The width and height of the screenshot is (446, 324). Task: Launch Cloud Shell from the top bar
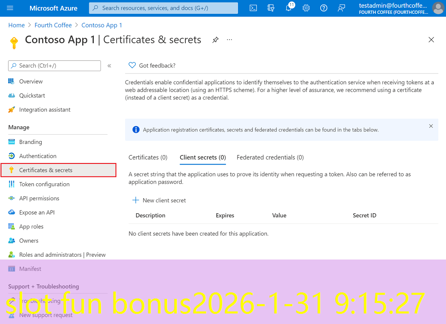coord(253,8)
